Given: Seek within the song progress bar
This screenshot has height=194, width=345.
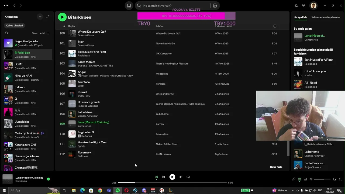Looking at the screenshot, I should pyautogui.click(x=172, y=183).
